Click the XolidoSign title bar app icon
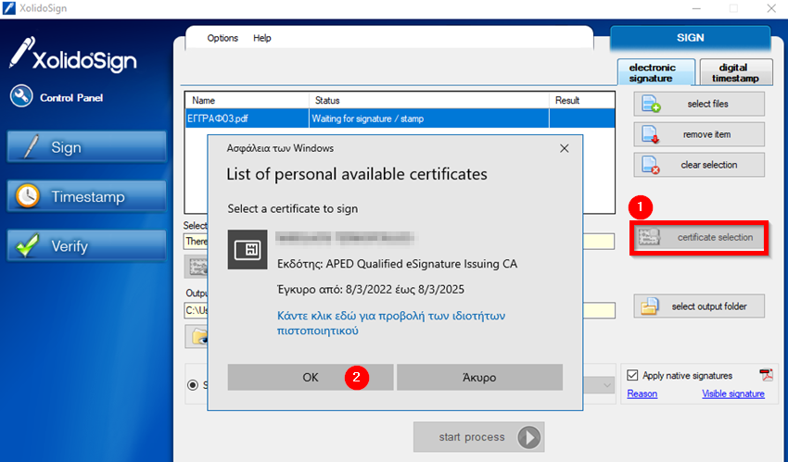 (x=9, y=8)
